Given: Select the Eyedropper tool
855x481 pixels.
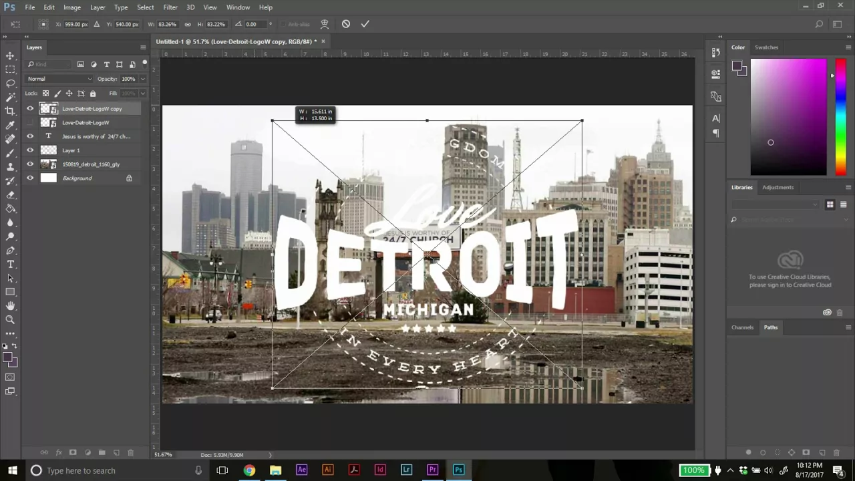Looking at the screenshot, I should [x=10, y=125].
